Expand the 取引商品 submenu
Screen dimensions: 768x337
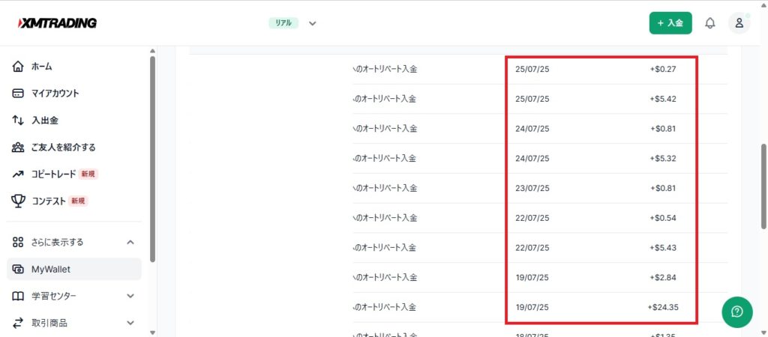tap(130, 323)
